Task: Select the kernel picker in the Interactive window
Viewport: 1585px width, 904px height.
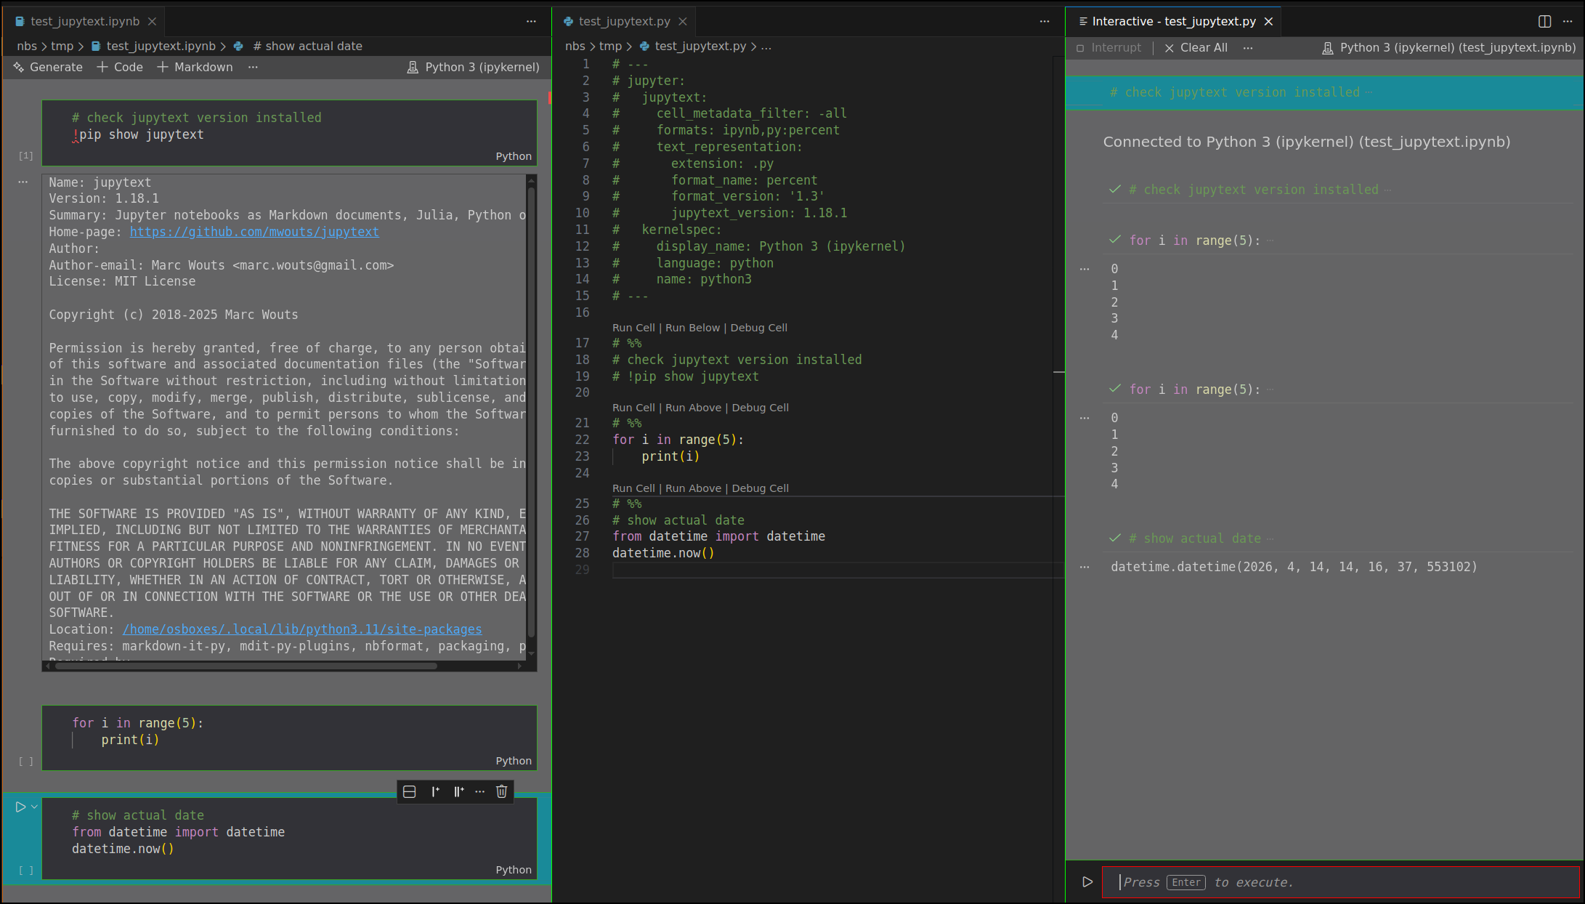Action: (1448, 47)
